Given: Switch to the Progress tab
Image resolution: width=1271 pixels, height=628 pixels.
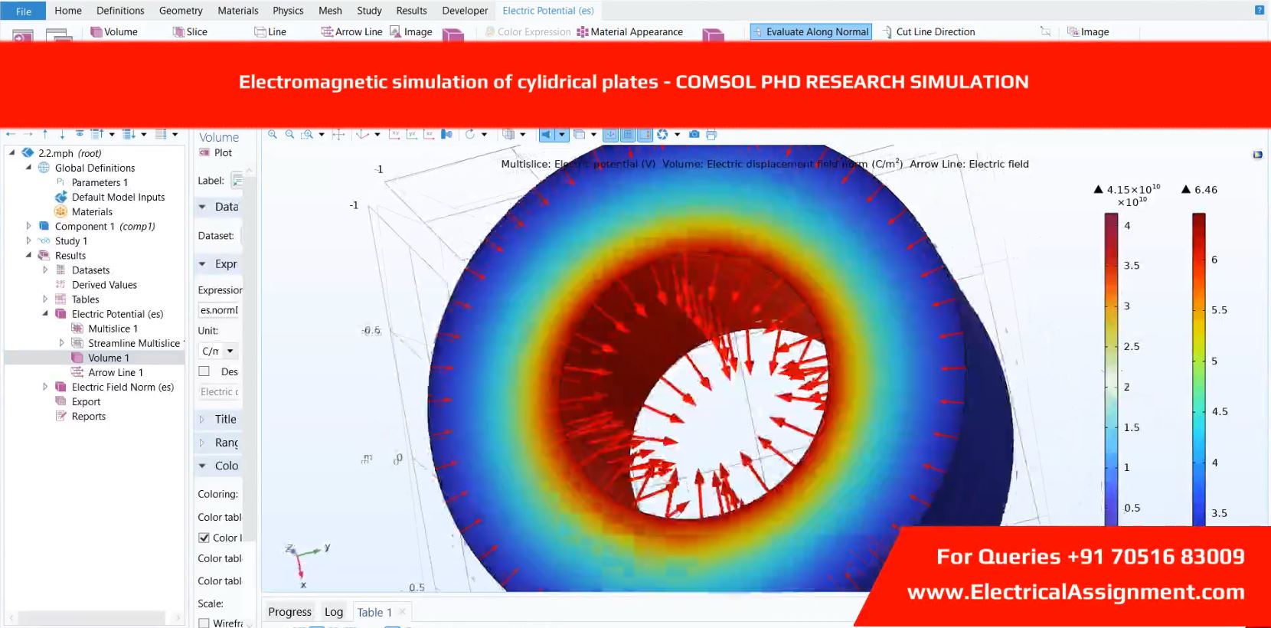Looking at the screenshot, I should (289, 612).
